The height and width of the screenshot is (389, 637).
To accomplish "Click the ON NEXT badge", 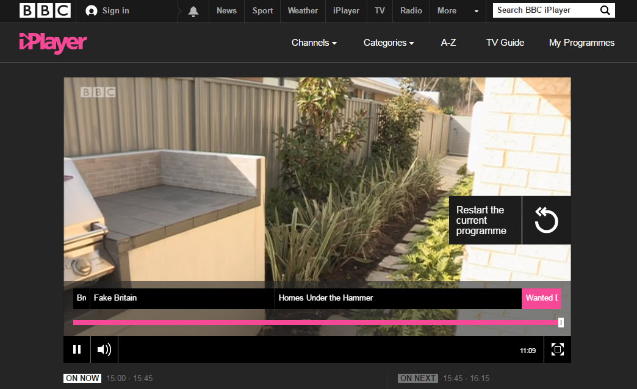I will (417, 378).
